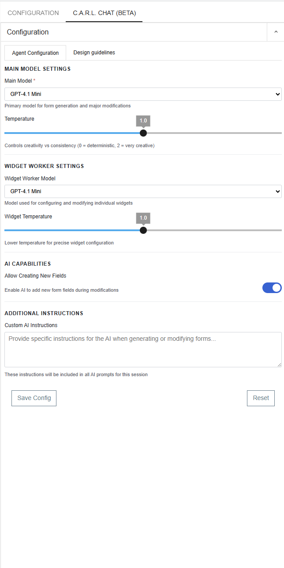The height and width of the screenshot is (568, 284).
Task: Click the Save Config button
Action: point(34,398)
